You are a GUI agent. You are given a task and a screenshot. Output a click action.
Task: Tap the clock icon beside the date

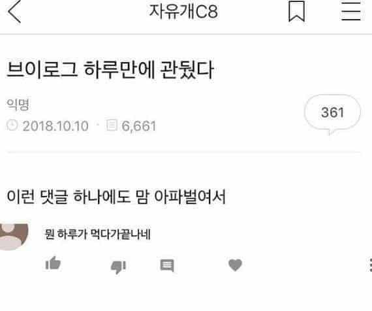click(x=12, y=125)
